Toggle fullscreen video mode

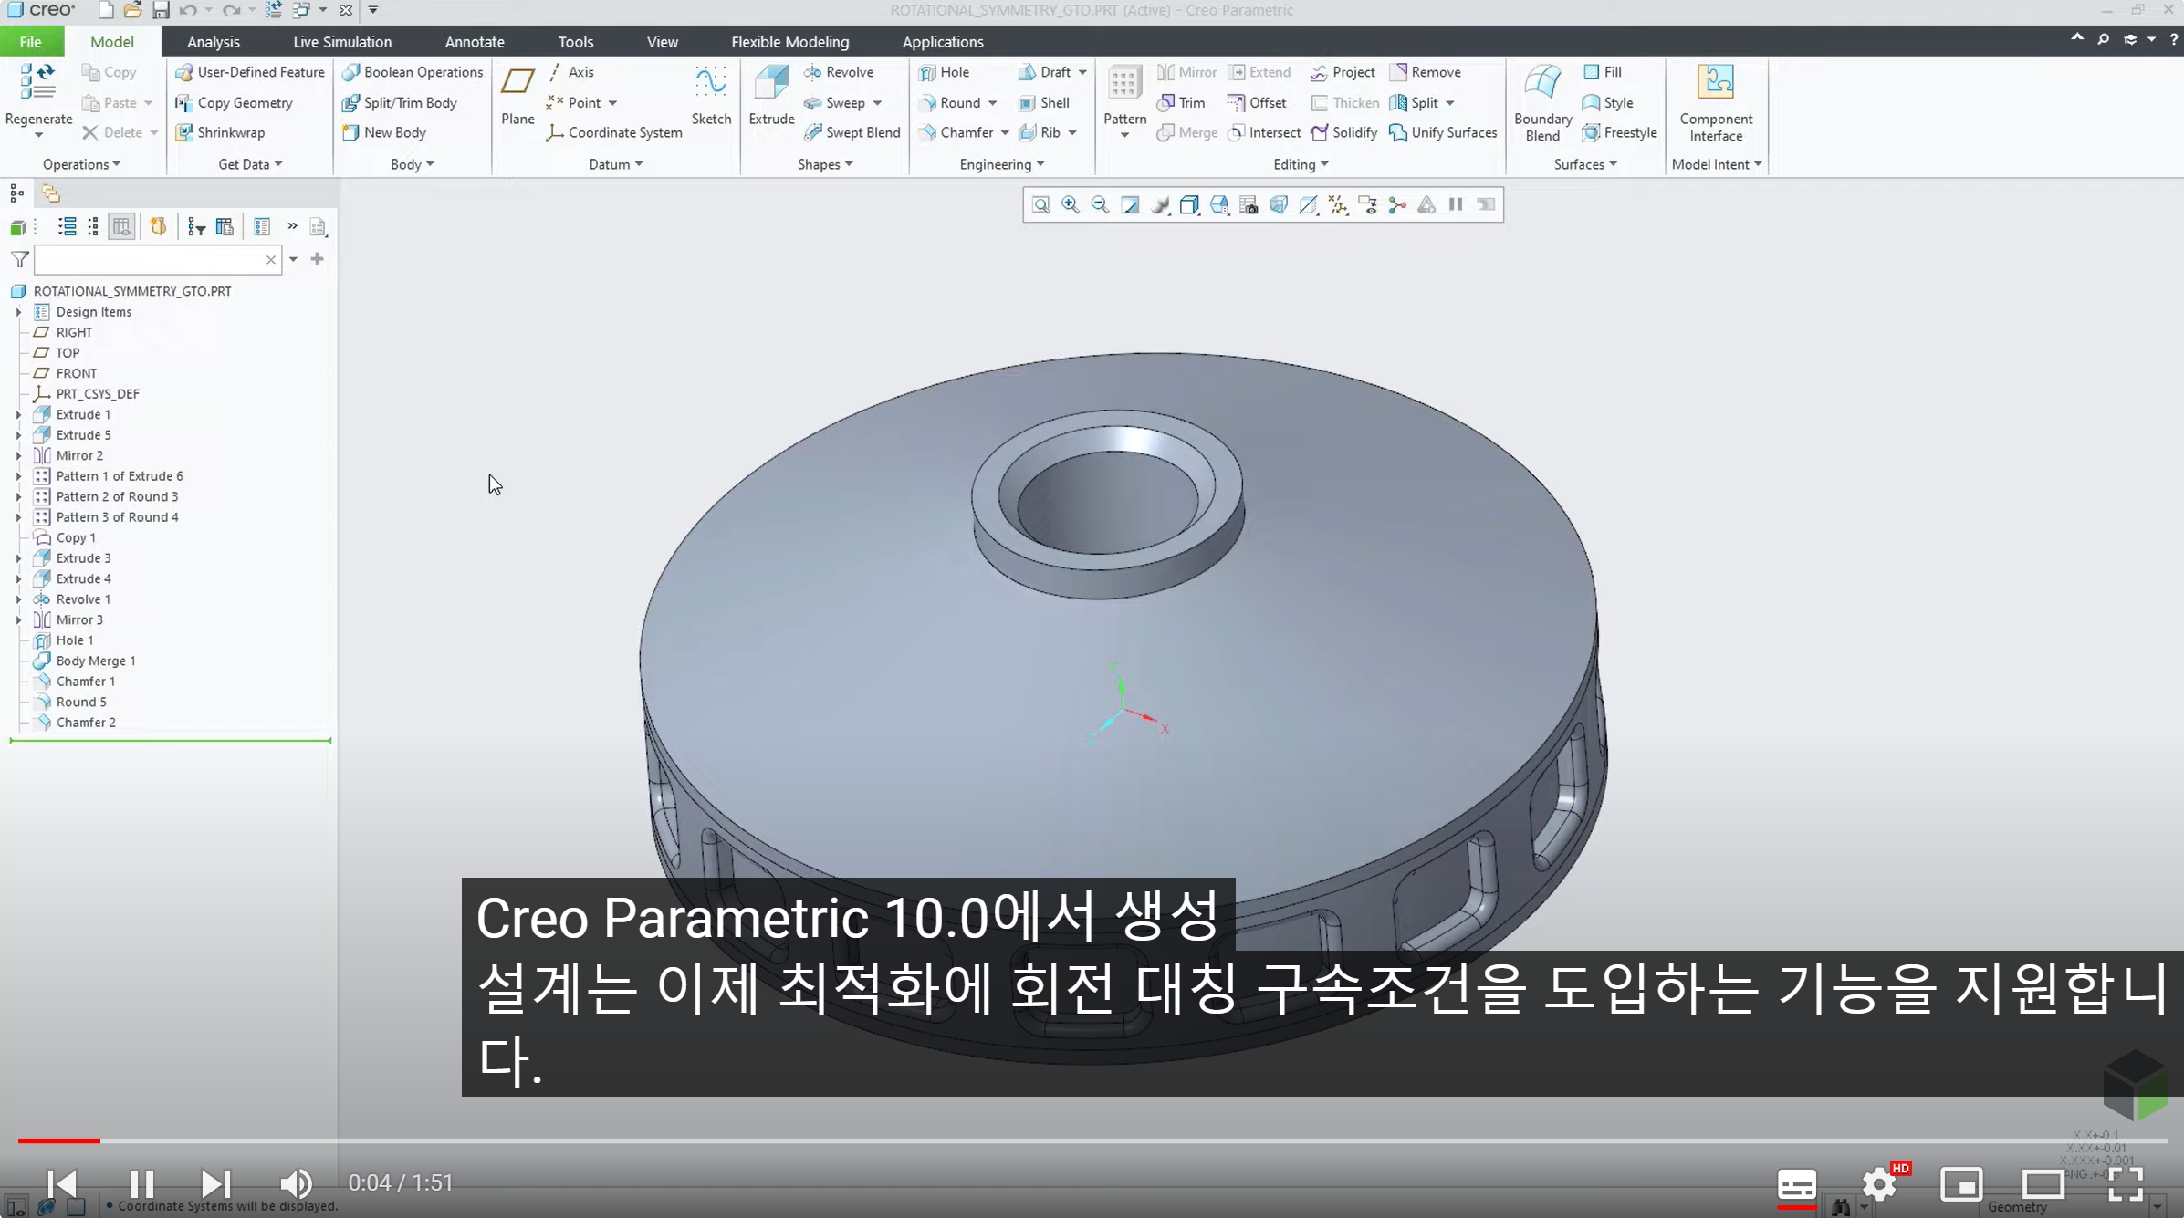[2126, 1184]
